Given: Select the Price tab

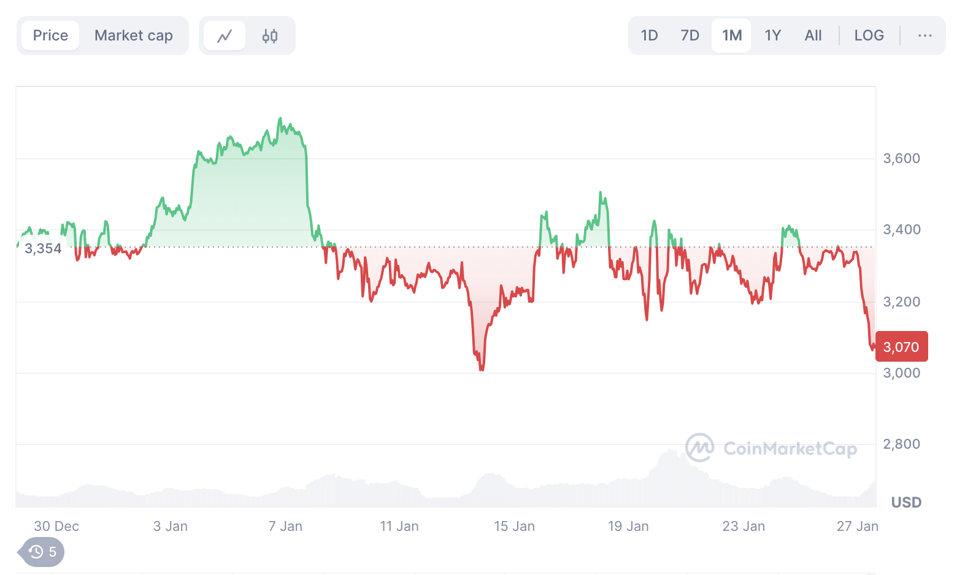Looking at the screenshot, I should [50, 36].
